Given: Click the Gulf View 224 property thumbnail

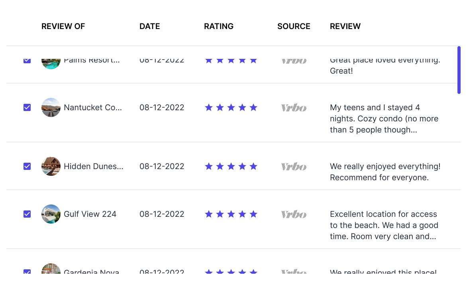Looking at the screenshot, I should [x=51, y=214].
